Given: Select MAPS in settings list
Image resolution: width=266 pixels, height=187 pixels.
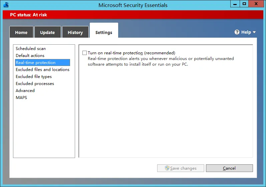Looking at the screenshot, I should tap(42, 98).
